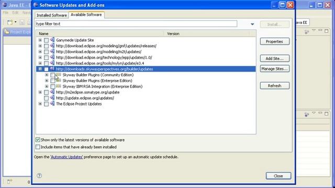Check Skyway Builder Plugins (Community Edition) checkbox

[53, 75]
